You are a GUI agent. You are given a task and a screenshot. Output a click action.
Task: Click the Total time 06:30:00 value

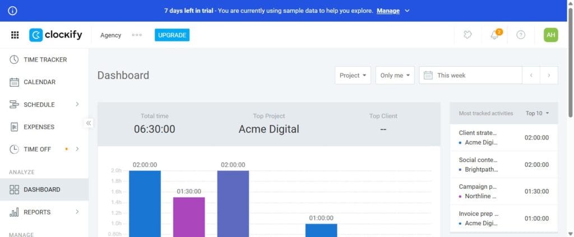coord(155,129)
